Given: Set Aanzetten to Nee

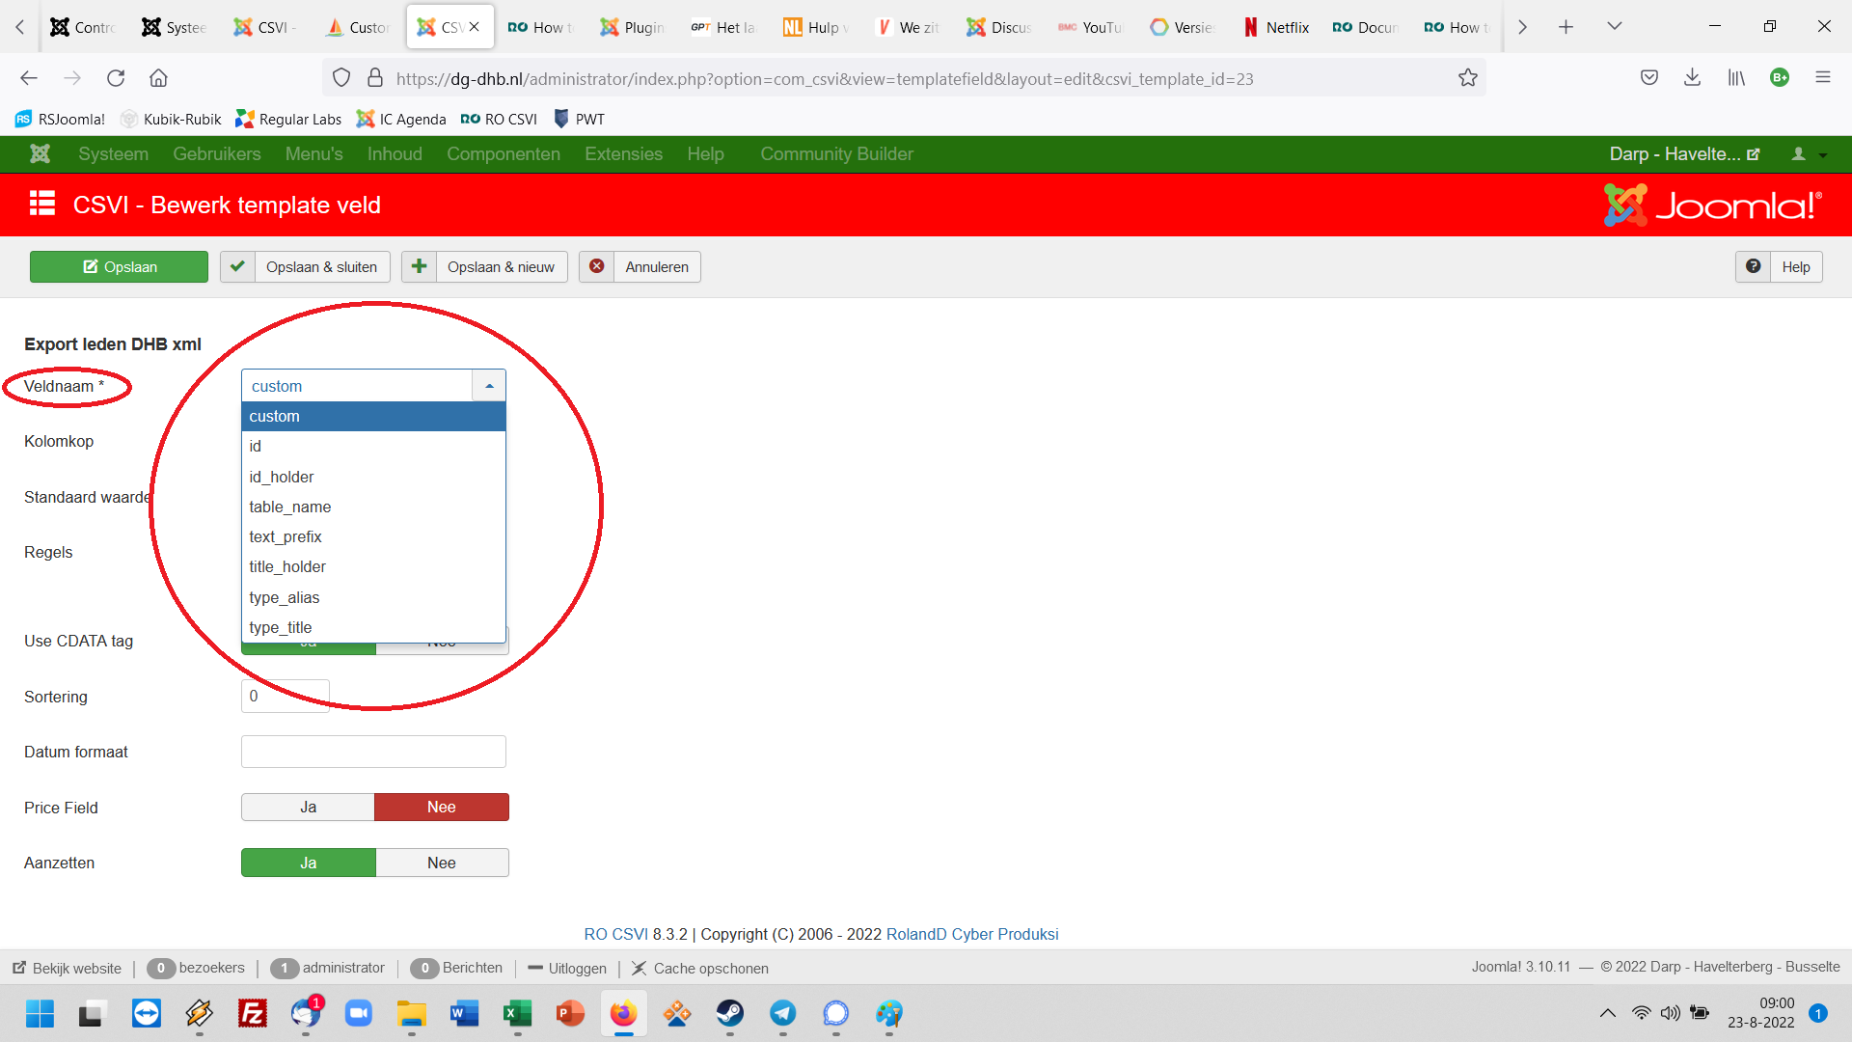Looking at the screenshot, I should (442, 863).
